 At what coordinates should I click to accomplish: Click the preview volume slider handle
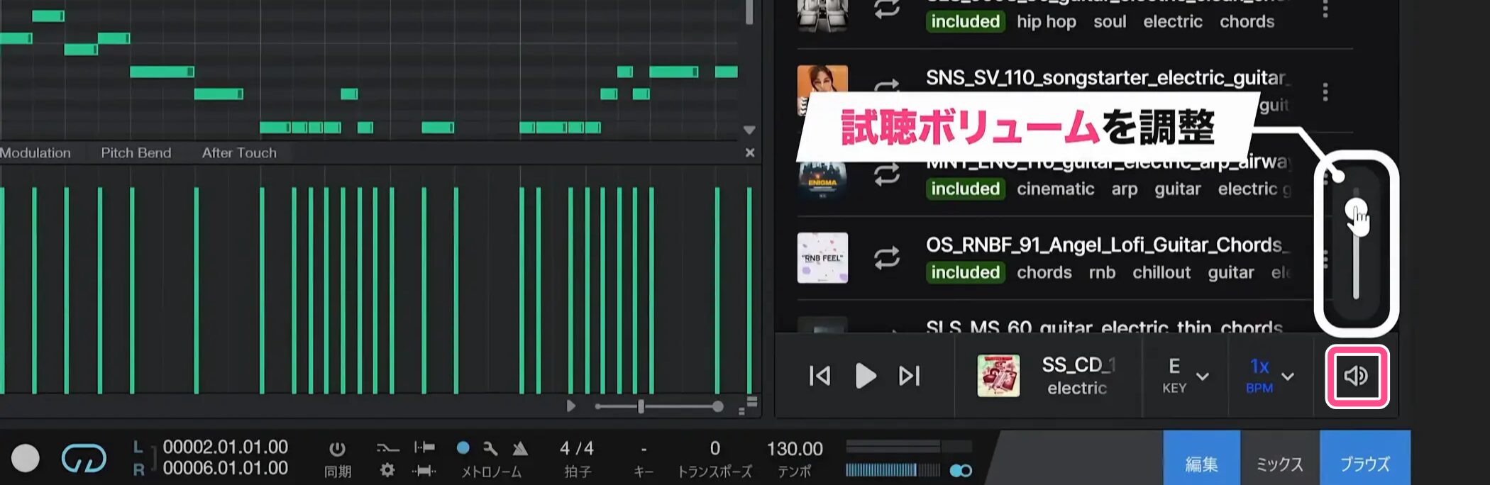pyautogui.click(x=1356, y=210)
